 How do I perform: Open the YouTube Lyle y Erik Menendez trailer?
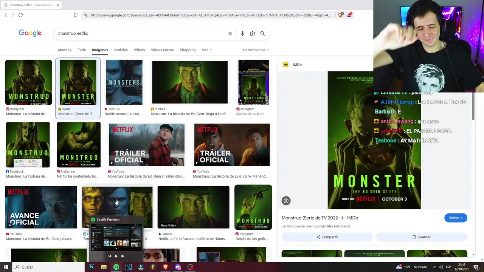pos(232,145)
